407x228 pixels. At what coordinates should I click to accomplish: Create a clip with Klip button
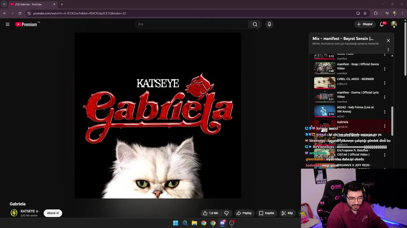point(287,213)
